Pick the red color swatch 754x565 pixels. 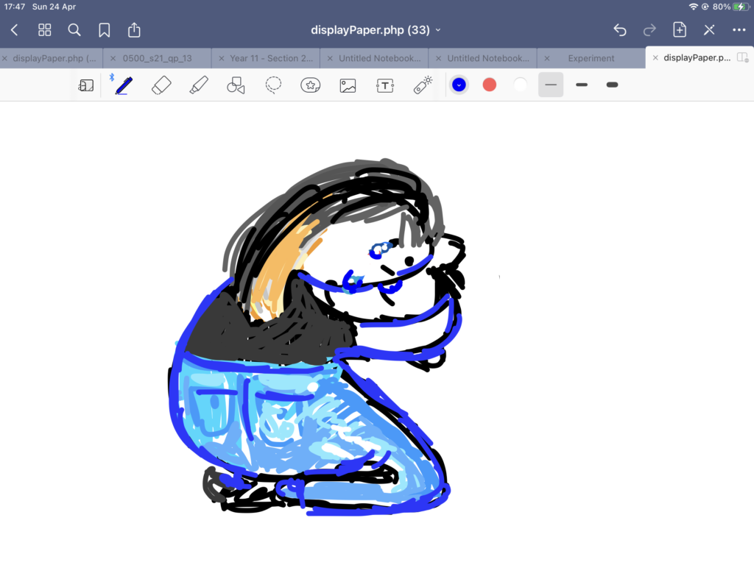(x=490, y=85)
